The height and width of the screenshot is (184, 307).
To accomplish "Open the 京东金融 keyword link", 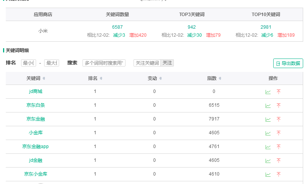I will click(x=36, y=119).
